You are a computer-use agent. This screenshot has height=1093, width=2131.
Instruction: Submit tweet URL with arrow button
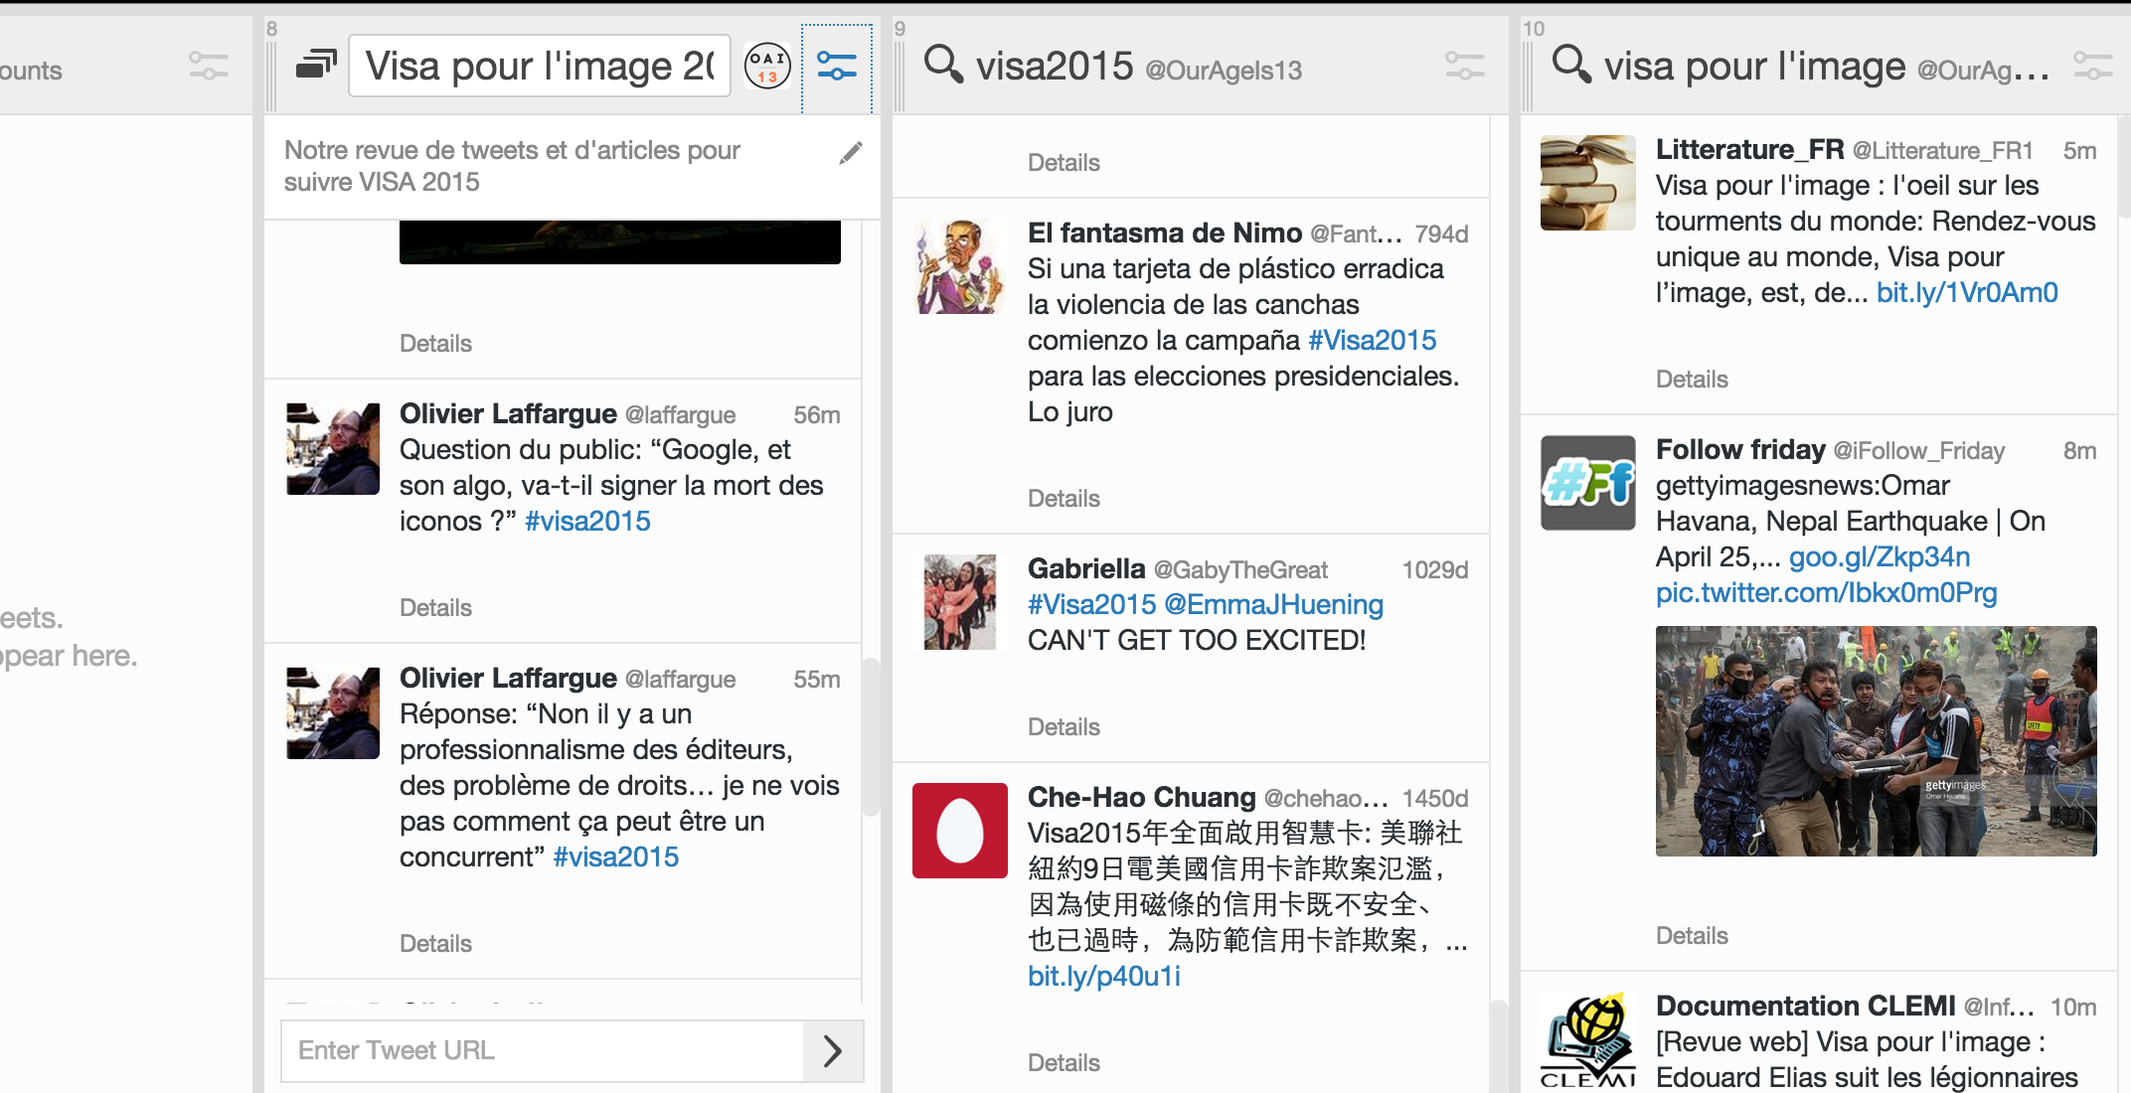tap(833, 1050)
